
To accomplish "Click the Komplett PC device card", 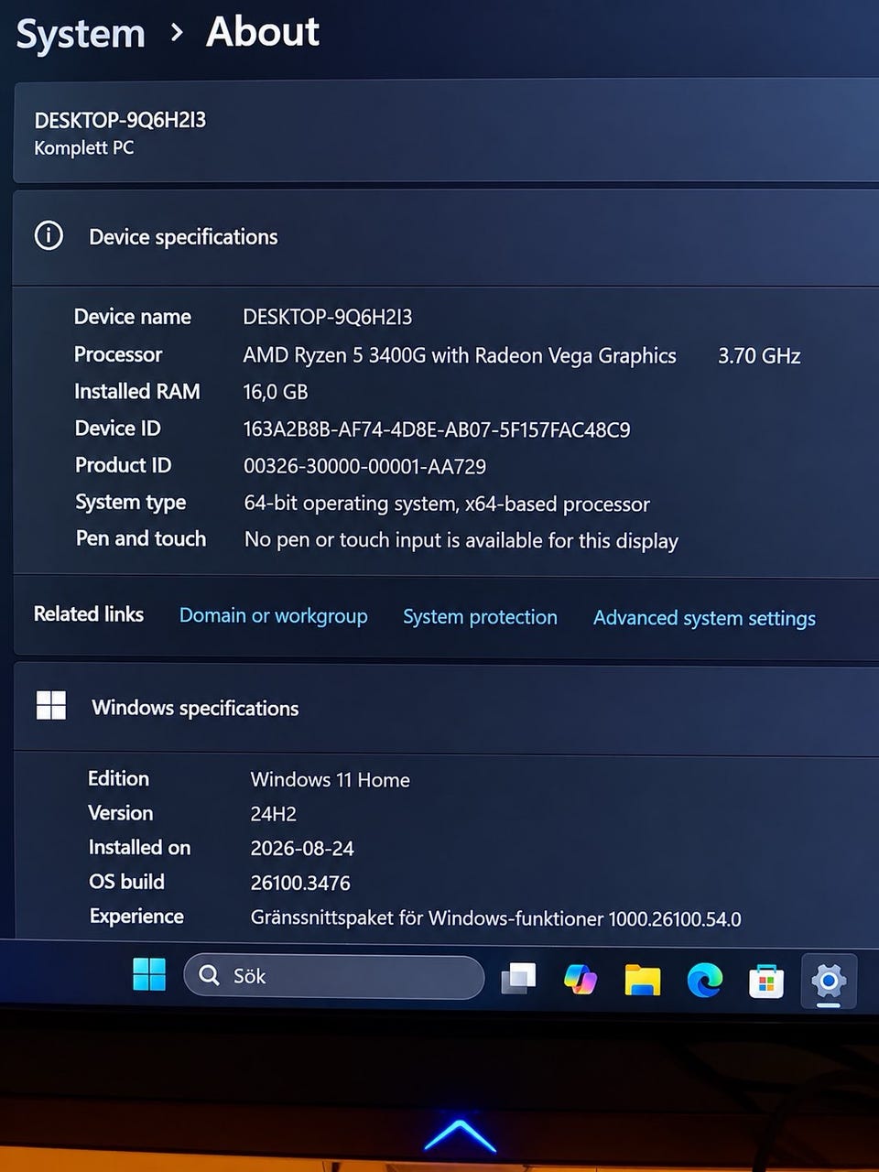I will [x=446, y=132].
